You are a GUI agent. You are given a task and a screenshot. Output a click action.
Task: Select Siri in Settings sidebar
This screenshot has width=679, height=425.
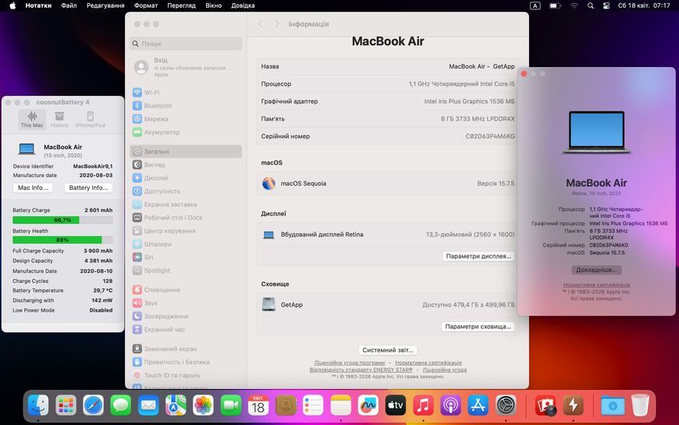186,257
